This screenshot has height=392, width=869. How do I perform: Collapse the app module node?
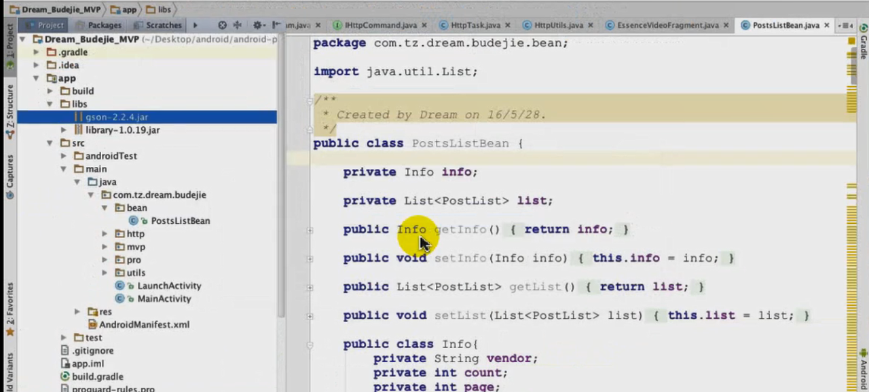[x=37, y=78]
